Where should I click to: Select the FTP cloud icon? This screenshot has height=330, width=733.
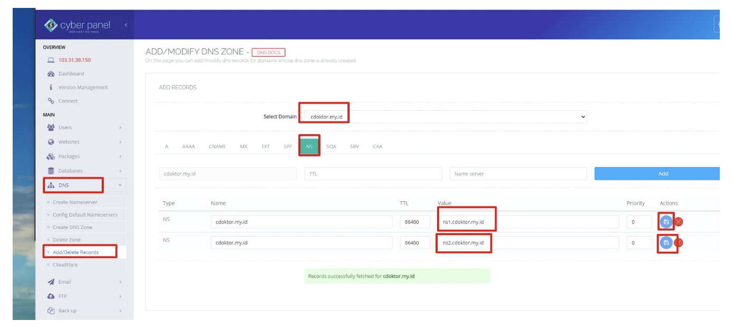coord(50,296)
